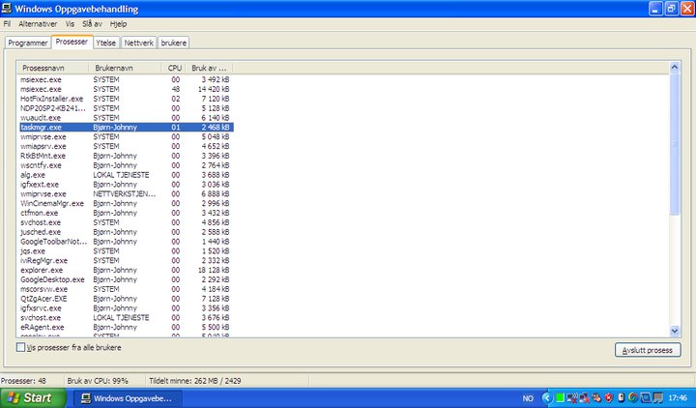Select the mscorsvw.exe process
Image resolution: width=696 pixels, height=408 pixels.
click(x=126, y=289)
